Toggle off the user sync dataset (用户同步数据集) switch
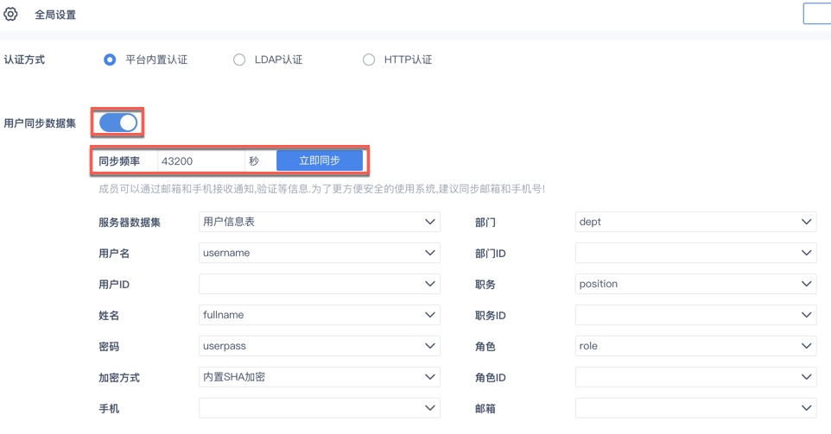This screenshot has width=831, height=434. (x=119, y=123)
